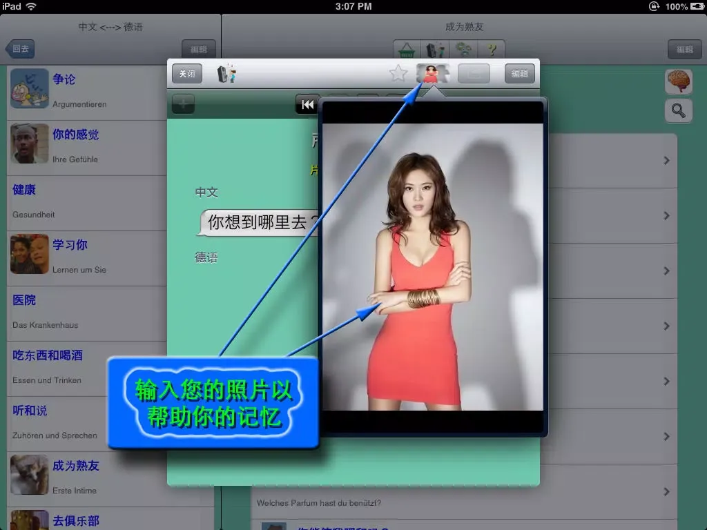The width and height of the screenshot is (707, 530).
Task: Tap 编辑 button at far right of header
Action: click(x=684, y=49)
